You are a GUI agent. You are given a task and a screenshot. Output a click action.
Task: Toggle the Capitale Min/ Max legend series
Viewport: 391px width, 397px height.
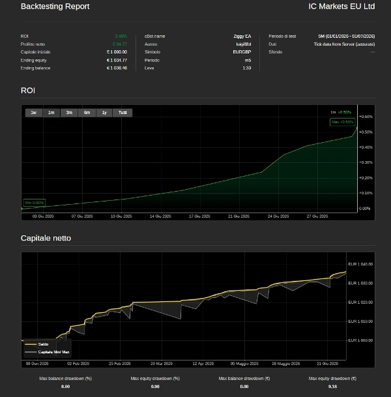coord(47,352)
